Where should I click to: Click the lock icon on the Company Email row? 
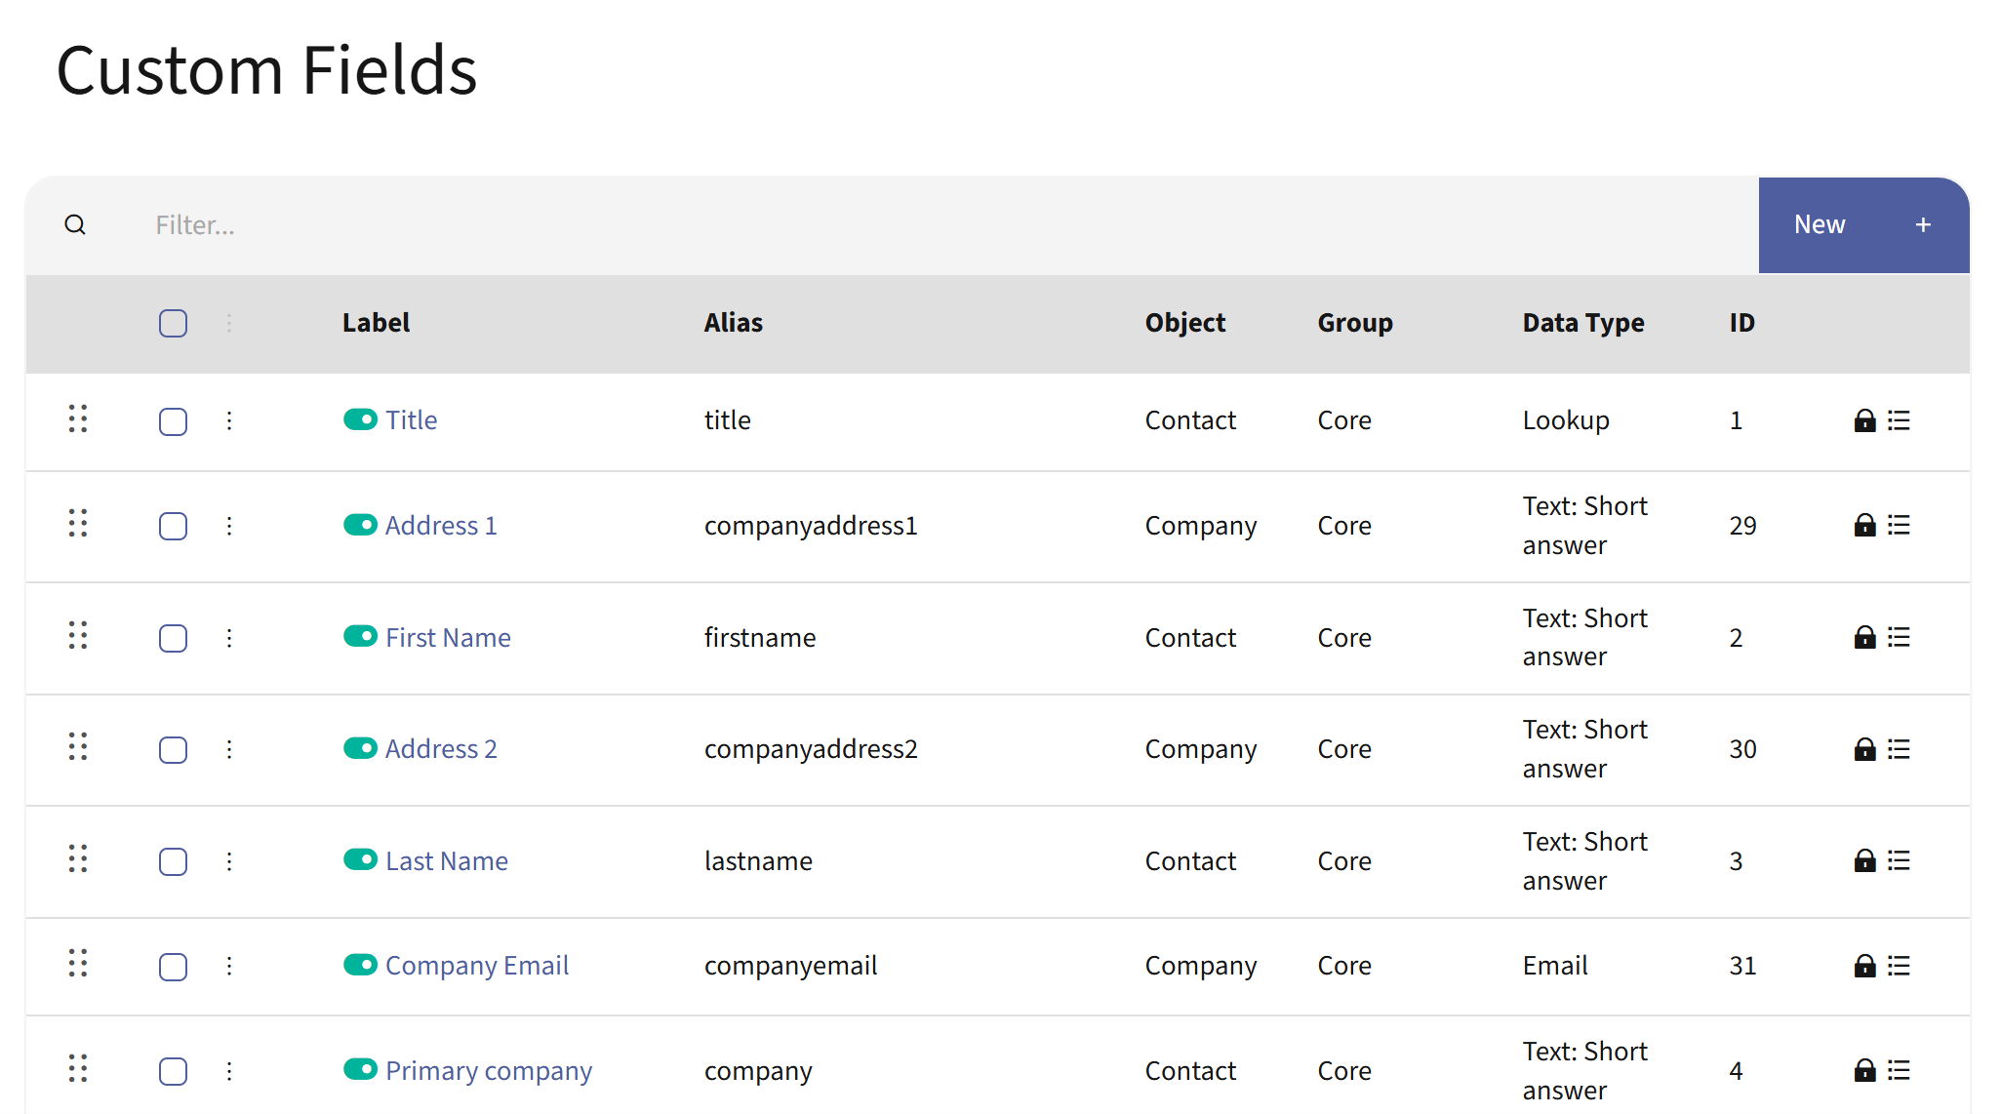click(1865, 966)
